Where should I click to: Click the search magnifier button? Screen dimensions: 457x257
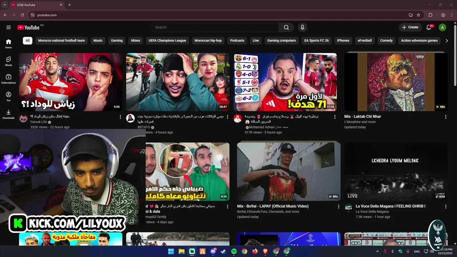point(286,27)
